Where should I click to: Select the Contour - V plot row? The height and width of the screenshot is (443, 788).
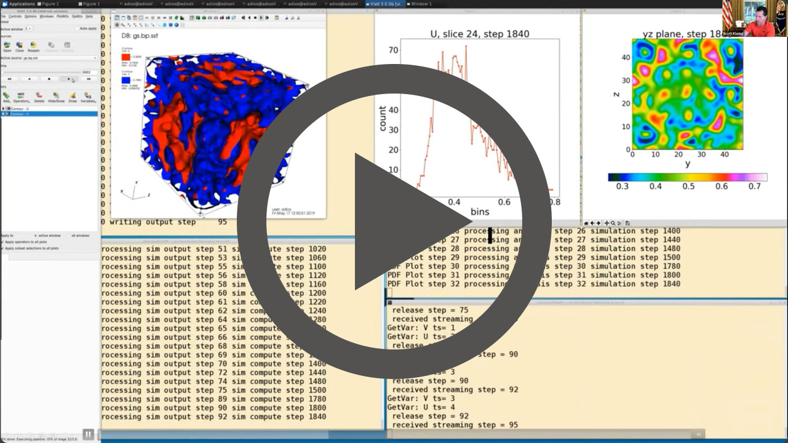tap(49, 114)
